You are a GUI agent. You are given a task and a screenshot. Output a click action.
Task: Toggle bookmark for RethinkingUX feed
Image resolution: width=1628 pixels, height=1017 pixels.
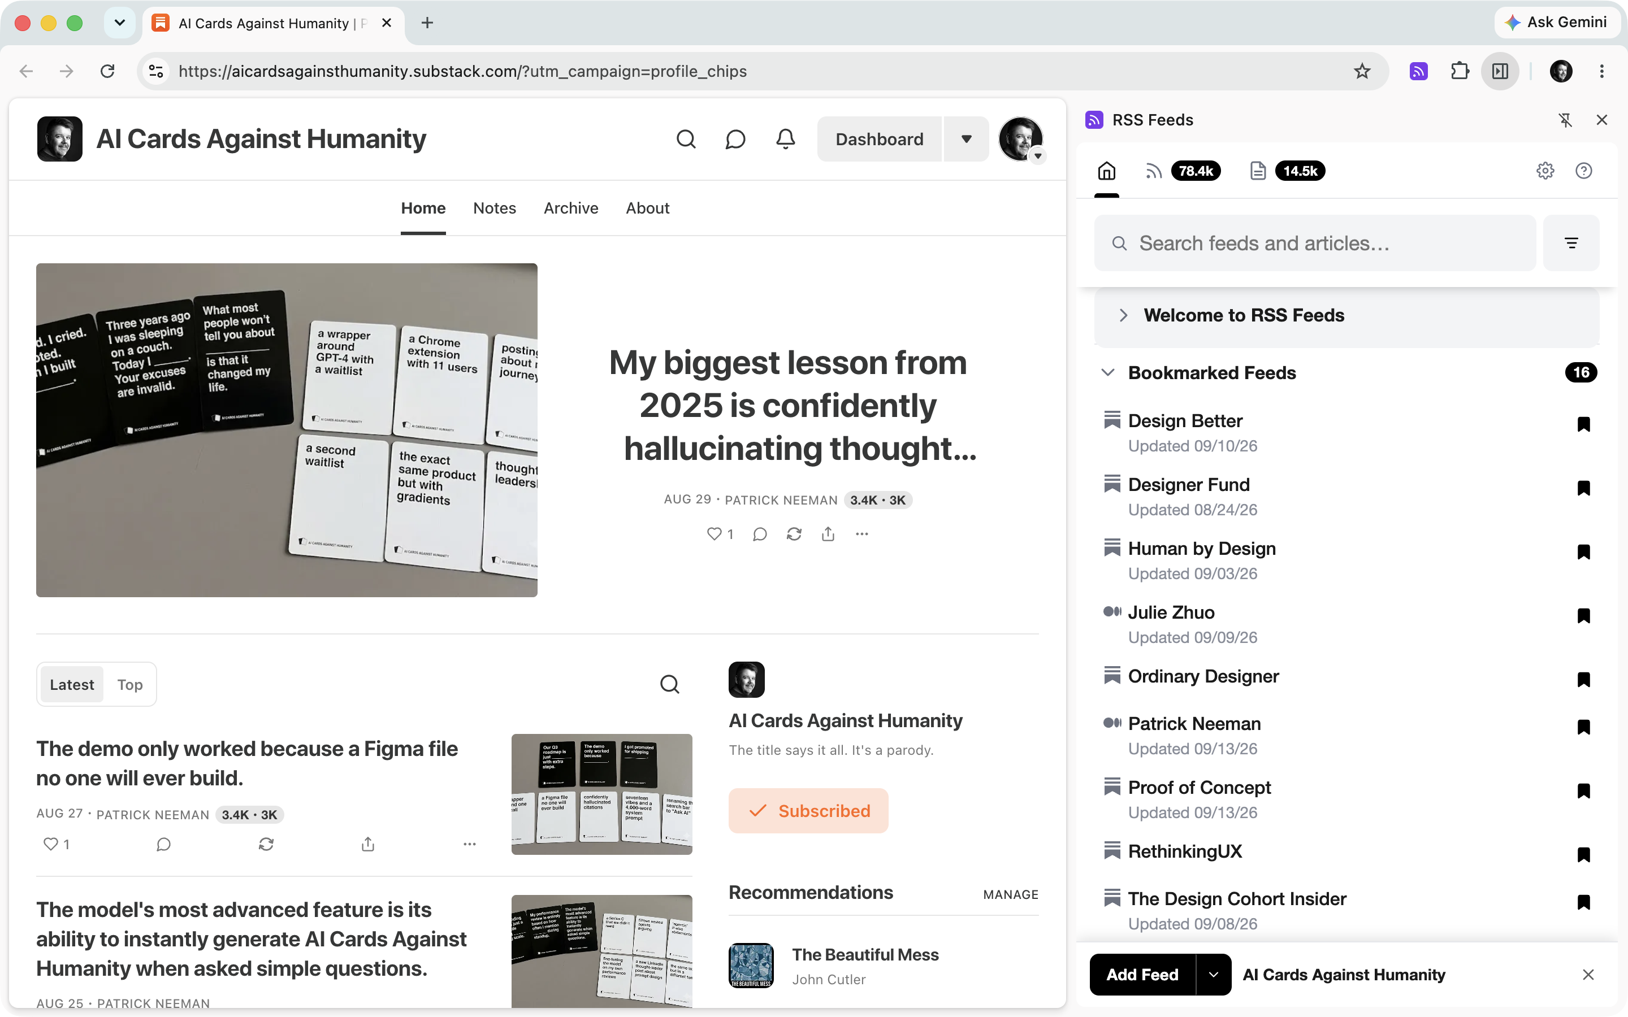point(1583,854)
